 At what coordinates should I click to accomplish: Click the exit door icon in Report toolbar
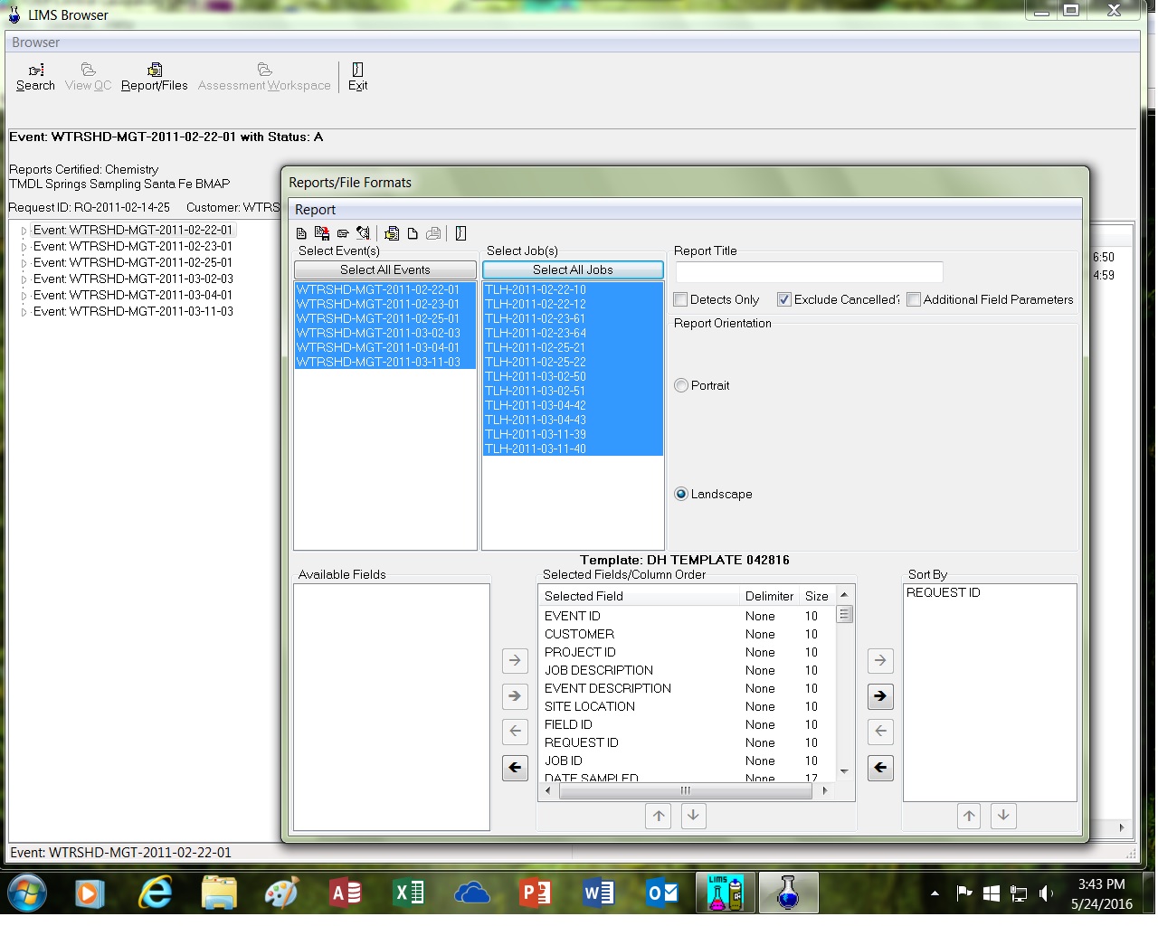(x=460, y=233)
